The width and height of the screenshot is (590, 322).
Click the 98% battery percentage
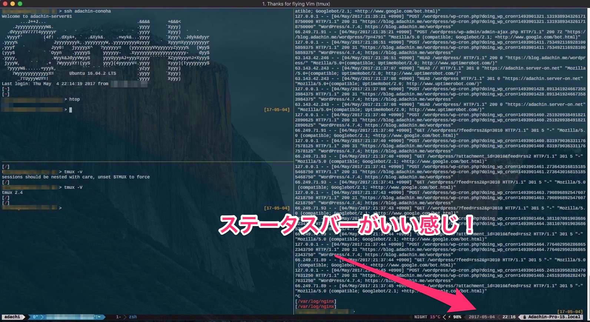coord(457,317)
